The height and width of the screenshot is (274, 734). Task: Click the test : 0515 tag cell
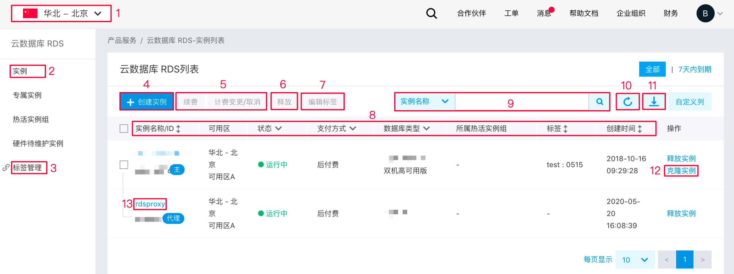564,165
